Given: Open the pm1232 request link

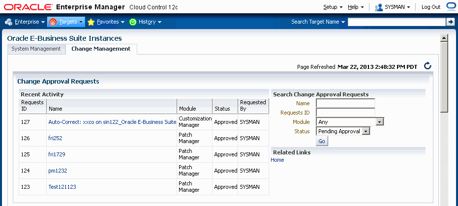Looking at the screenshot, I should [x=58, y=171].
